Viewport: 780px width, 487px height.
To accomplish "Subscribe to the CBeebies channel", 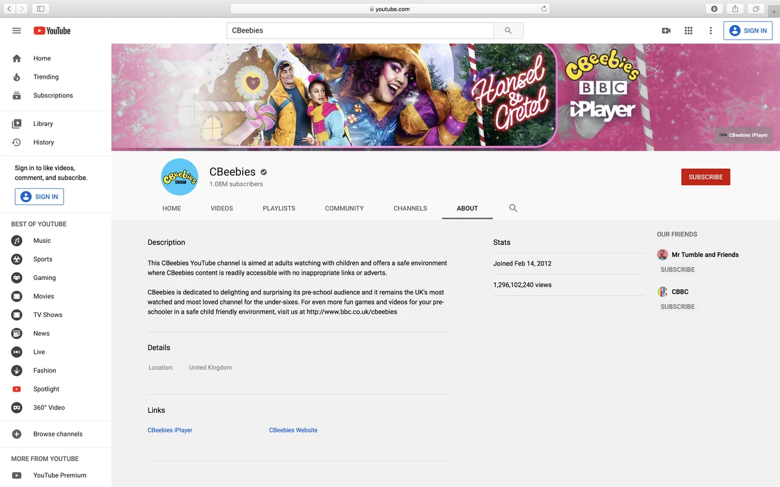I will 705,177.
